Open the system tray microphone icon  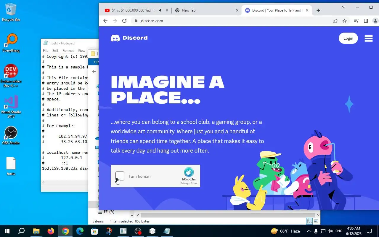[x=316, y=231]
